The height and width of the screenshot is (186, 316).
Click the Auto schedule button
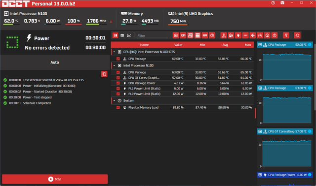pyautogui.click(x=55, y=62)
